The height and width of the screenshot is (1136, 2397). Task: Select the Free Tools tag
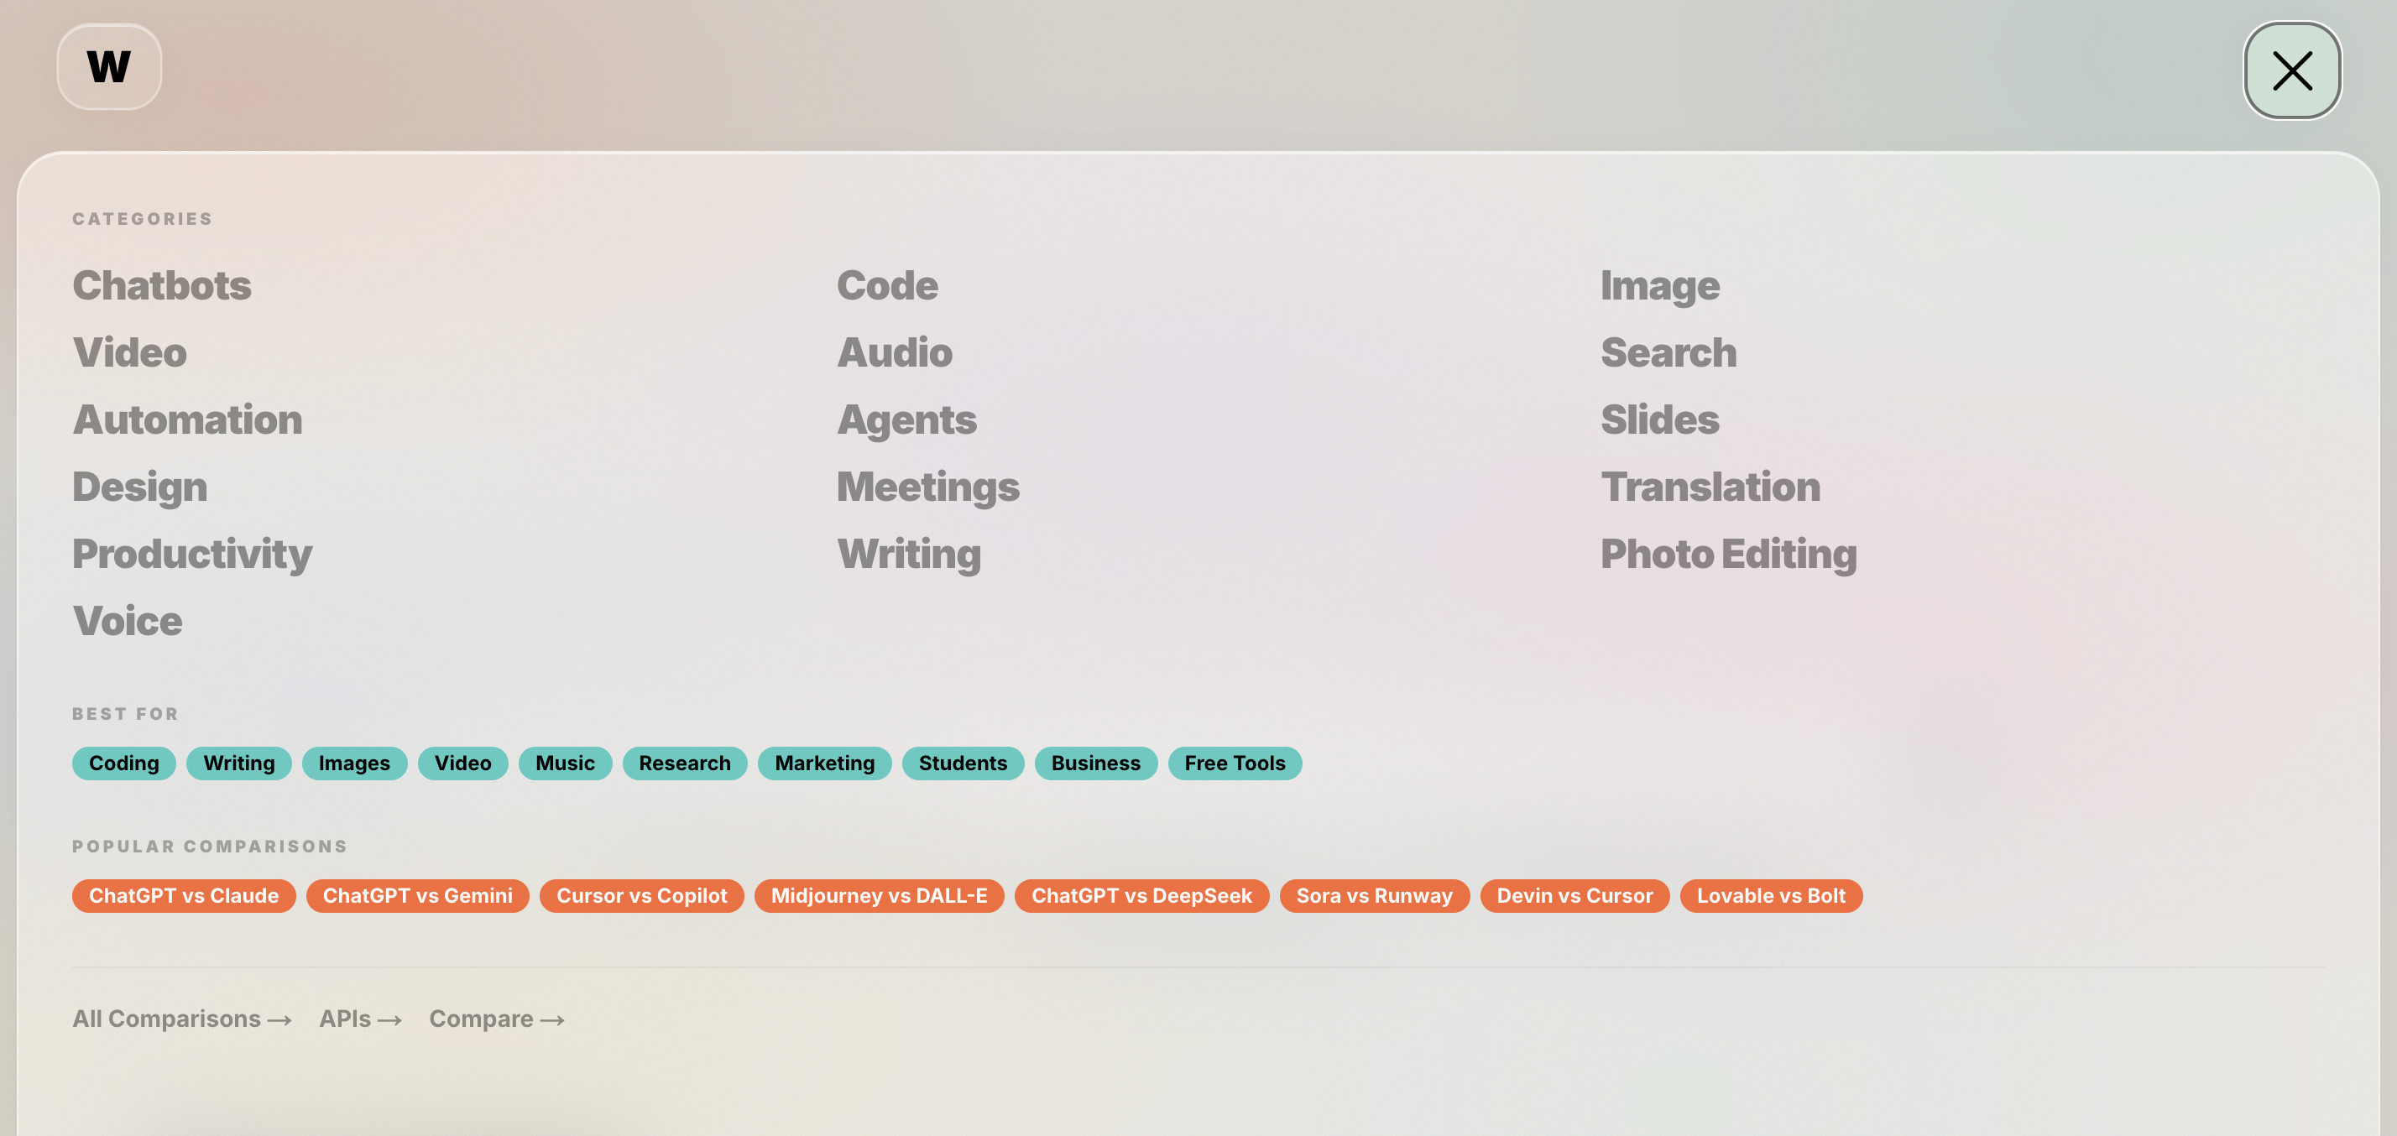coord(1234,763)
